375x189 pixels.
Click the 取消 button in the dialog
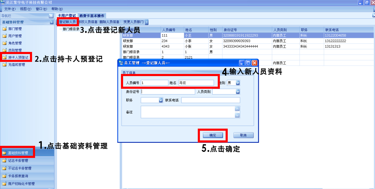pyautogui.click(x=243, y=135)
